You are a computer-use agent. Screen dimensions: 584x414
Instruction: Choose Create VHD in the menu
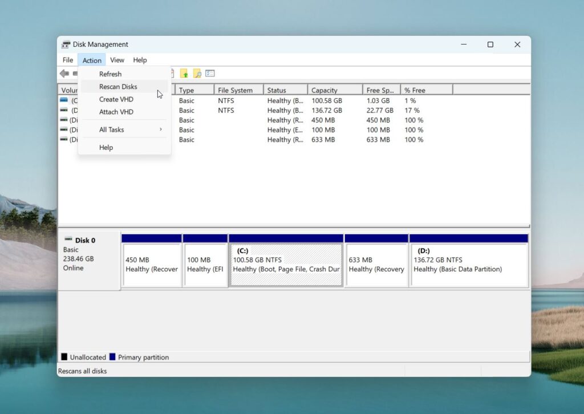point(116,99)
